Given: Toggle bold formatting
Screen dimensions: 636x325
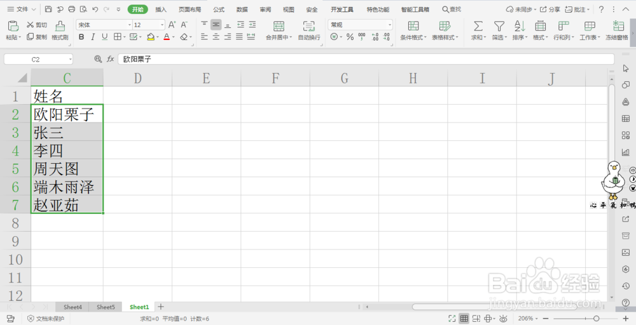Looking at the screenshot, I should coord(81,37).
